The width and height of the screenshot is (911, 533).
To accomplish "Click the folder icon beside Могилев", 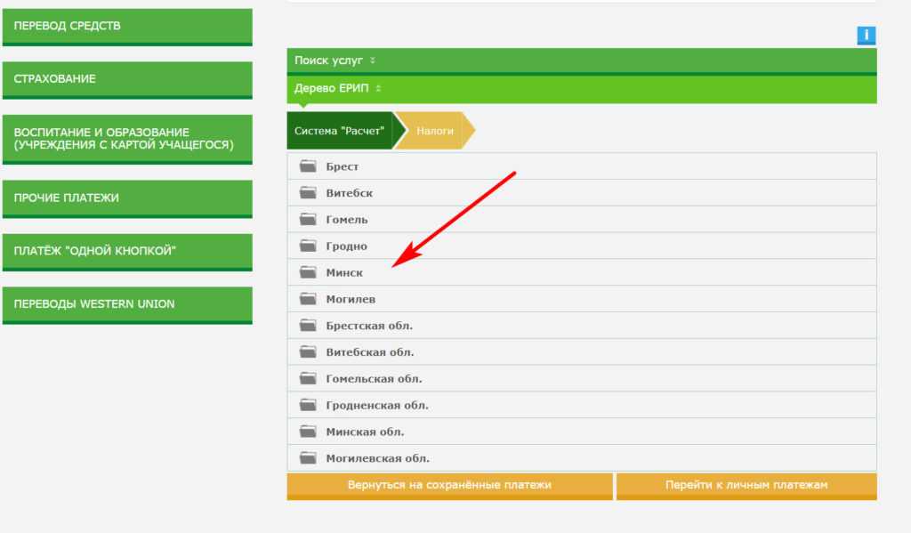I will 309,299.
